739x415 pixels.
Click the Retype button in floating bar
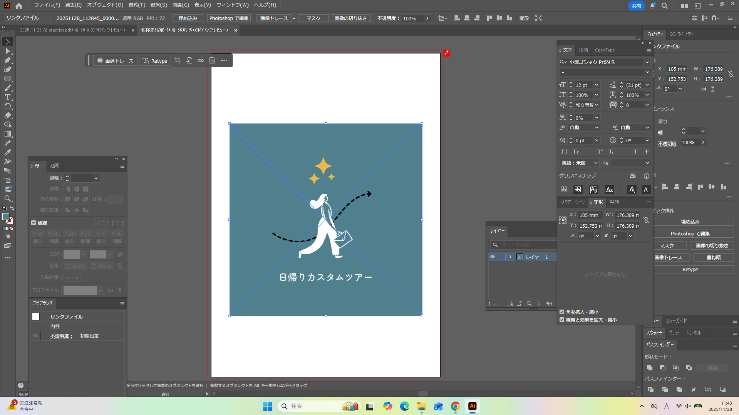[x=155, y=61]
